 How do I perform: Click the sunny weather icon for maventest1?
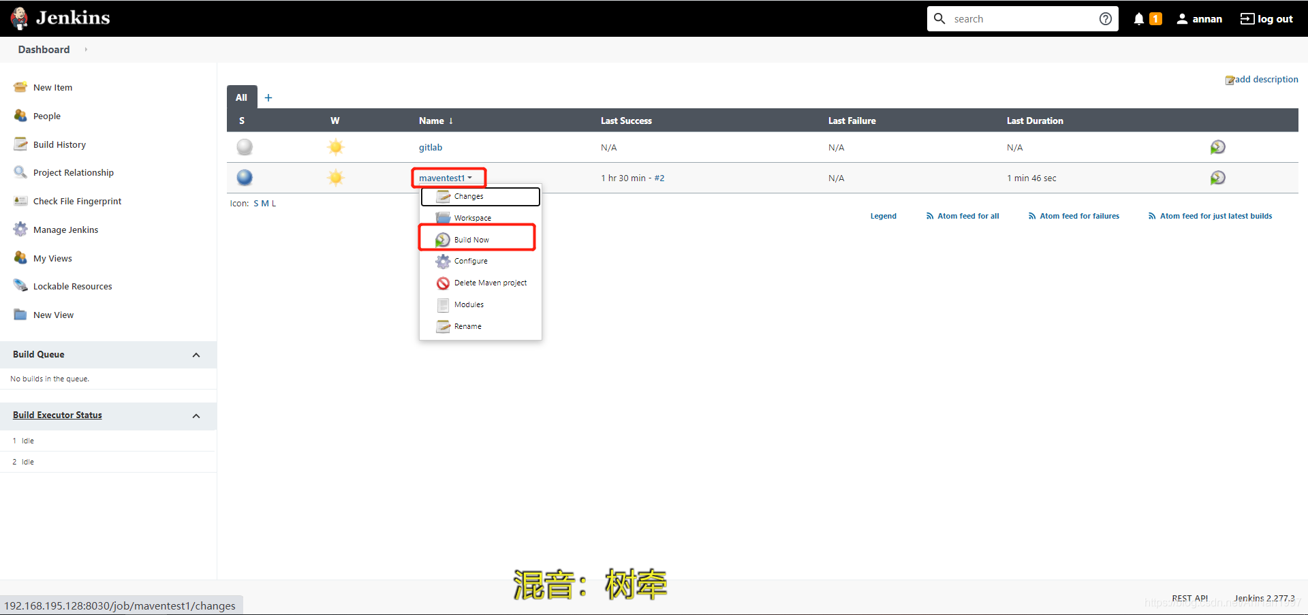336,178
